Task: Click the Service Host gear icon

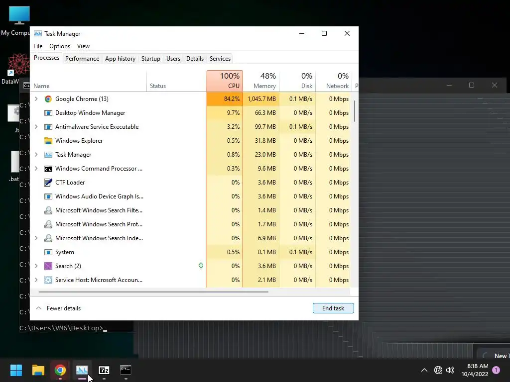Action: click(x=48, y=280)
